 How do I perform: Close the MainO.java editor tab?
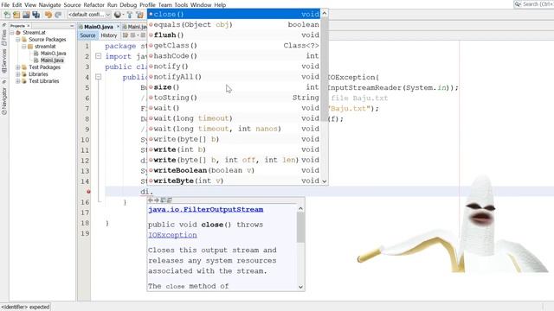pos(118,27)
